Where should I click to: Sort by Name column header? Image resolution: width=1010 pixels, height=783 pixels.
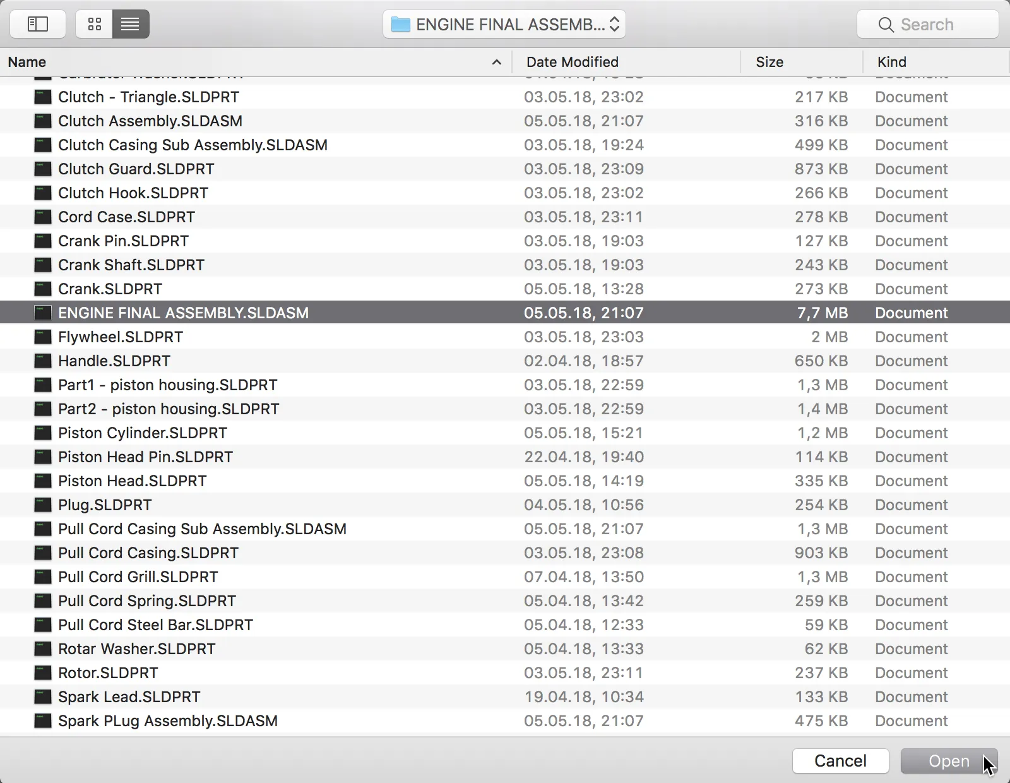(255, 62)
